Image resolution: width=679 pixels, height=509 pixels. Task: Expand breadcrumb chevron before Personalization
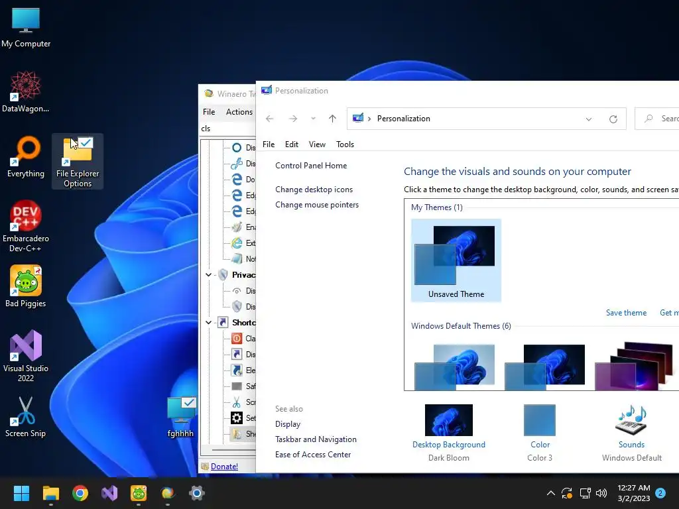pyautogui.click(x=369, y=119)
